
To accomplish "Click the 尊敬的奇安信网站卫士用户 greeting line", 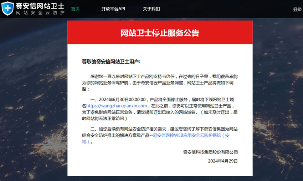I will [x=111, y=62].
